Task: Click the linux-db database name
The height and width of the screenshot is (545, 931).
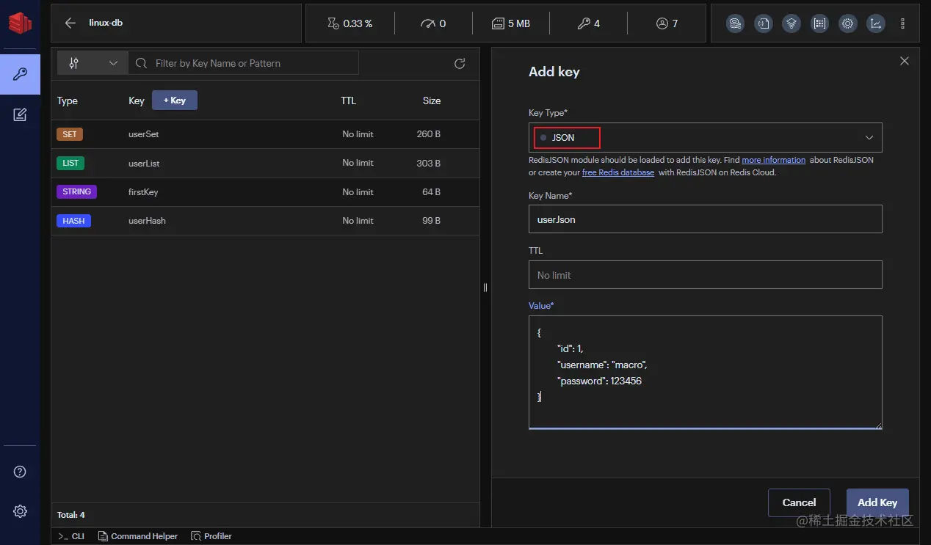Action: (x=106, y=23)
